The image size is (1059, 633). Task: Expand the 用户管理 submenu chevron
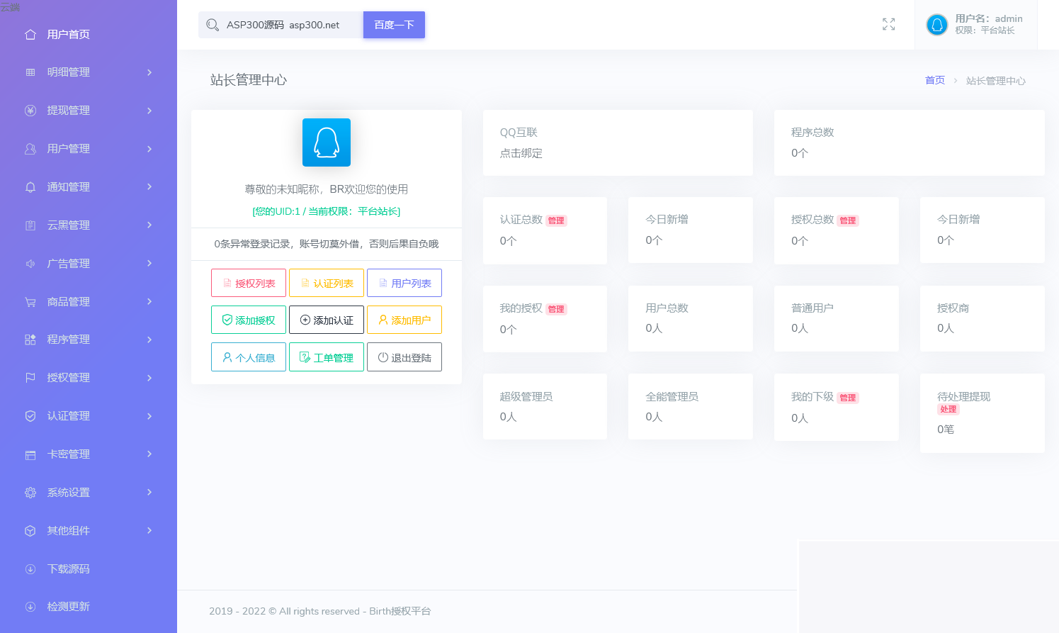tap(149, 149)
